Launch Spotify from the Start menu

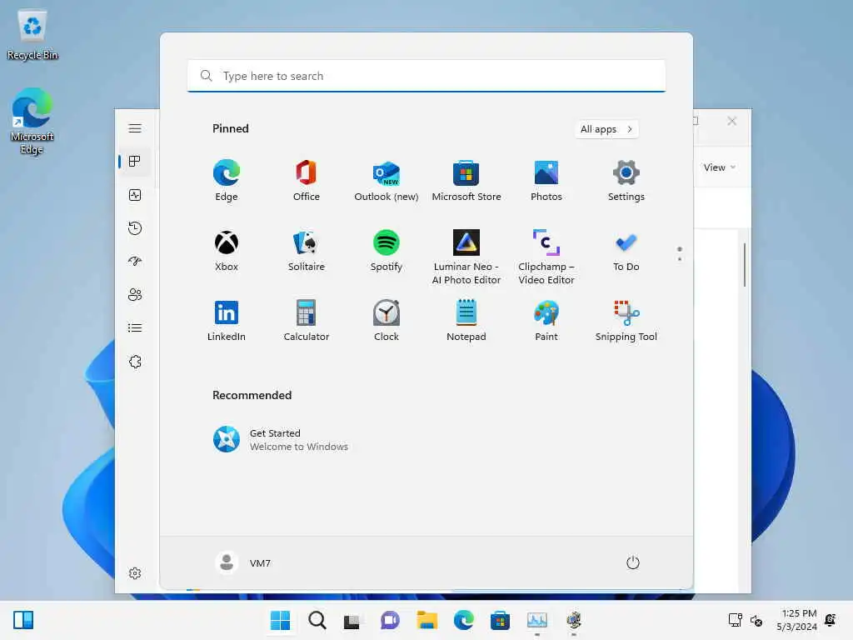(387, 250)
